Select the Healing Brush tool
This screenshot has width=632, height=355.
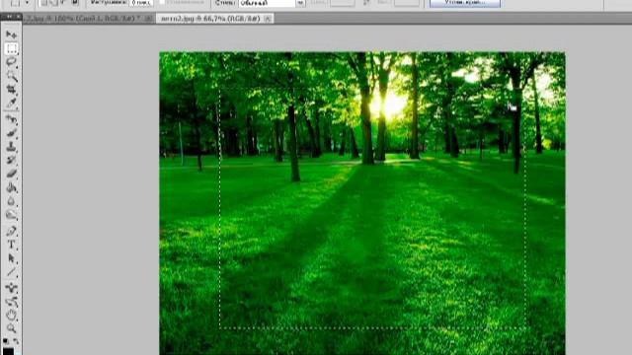[11, 118]
